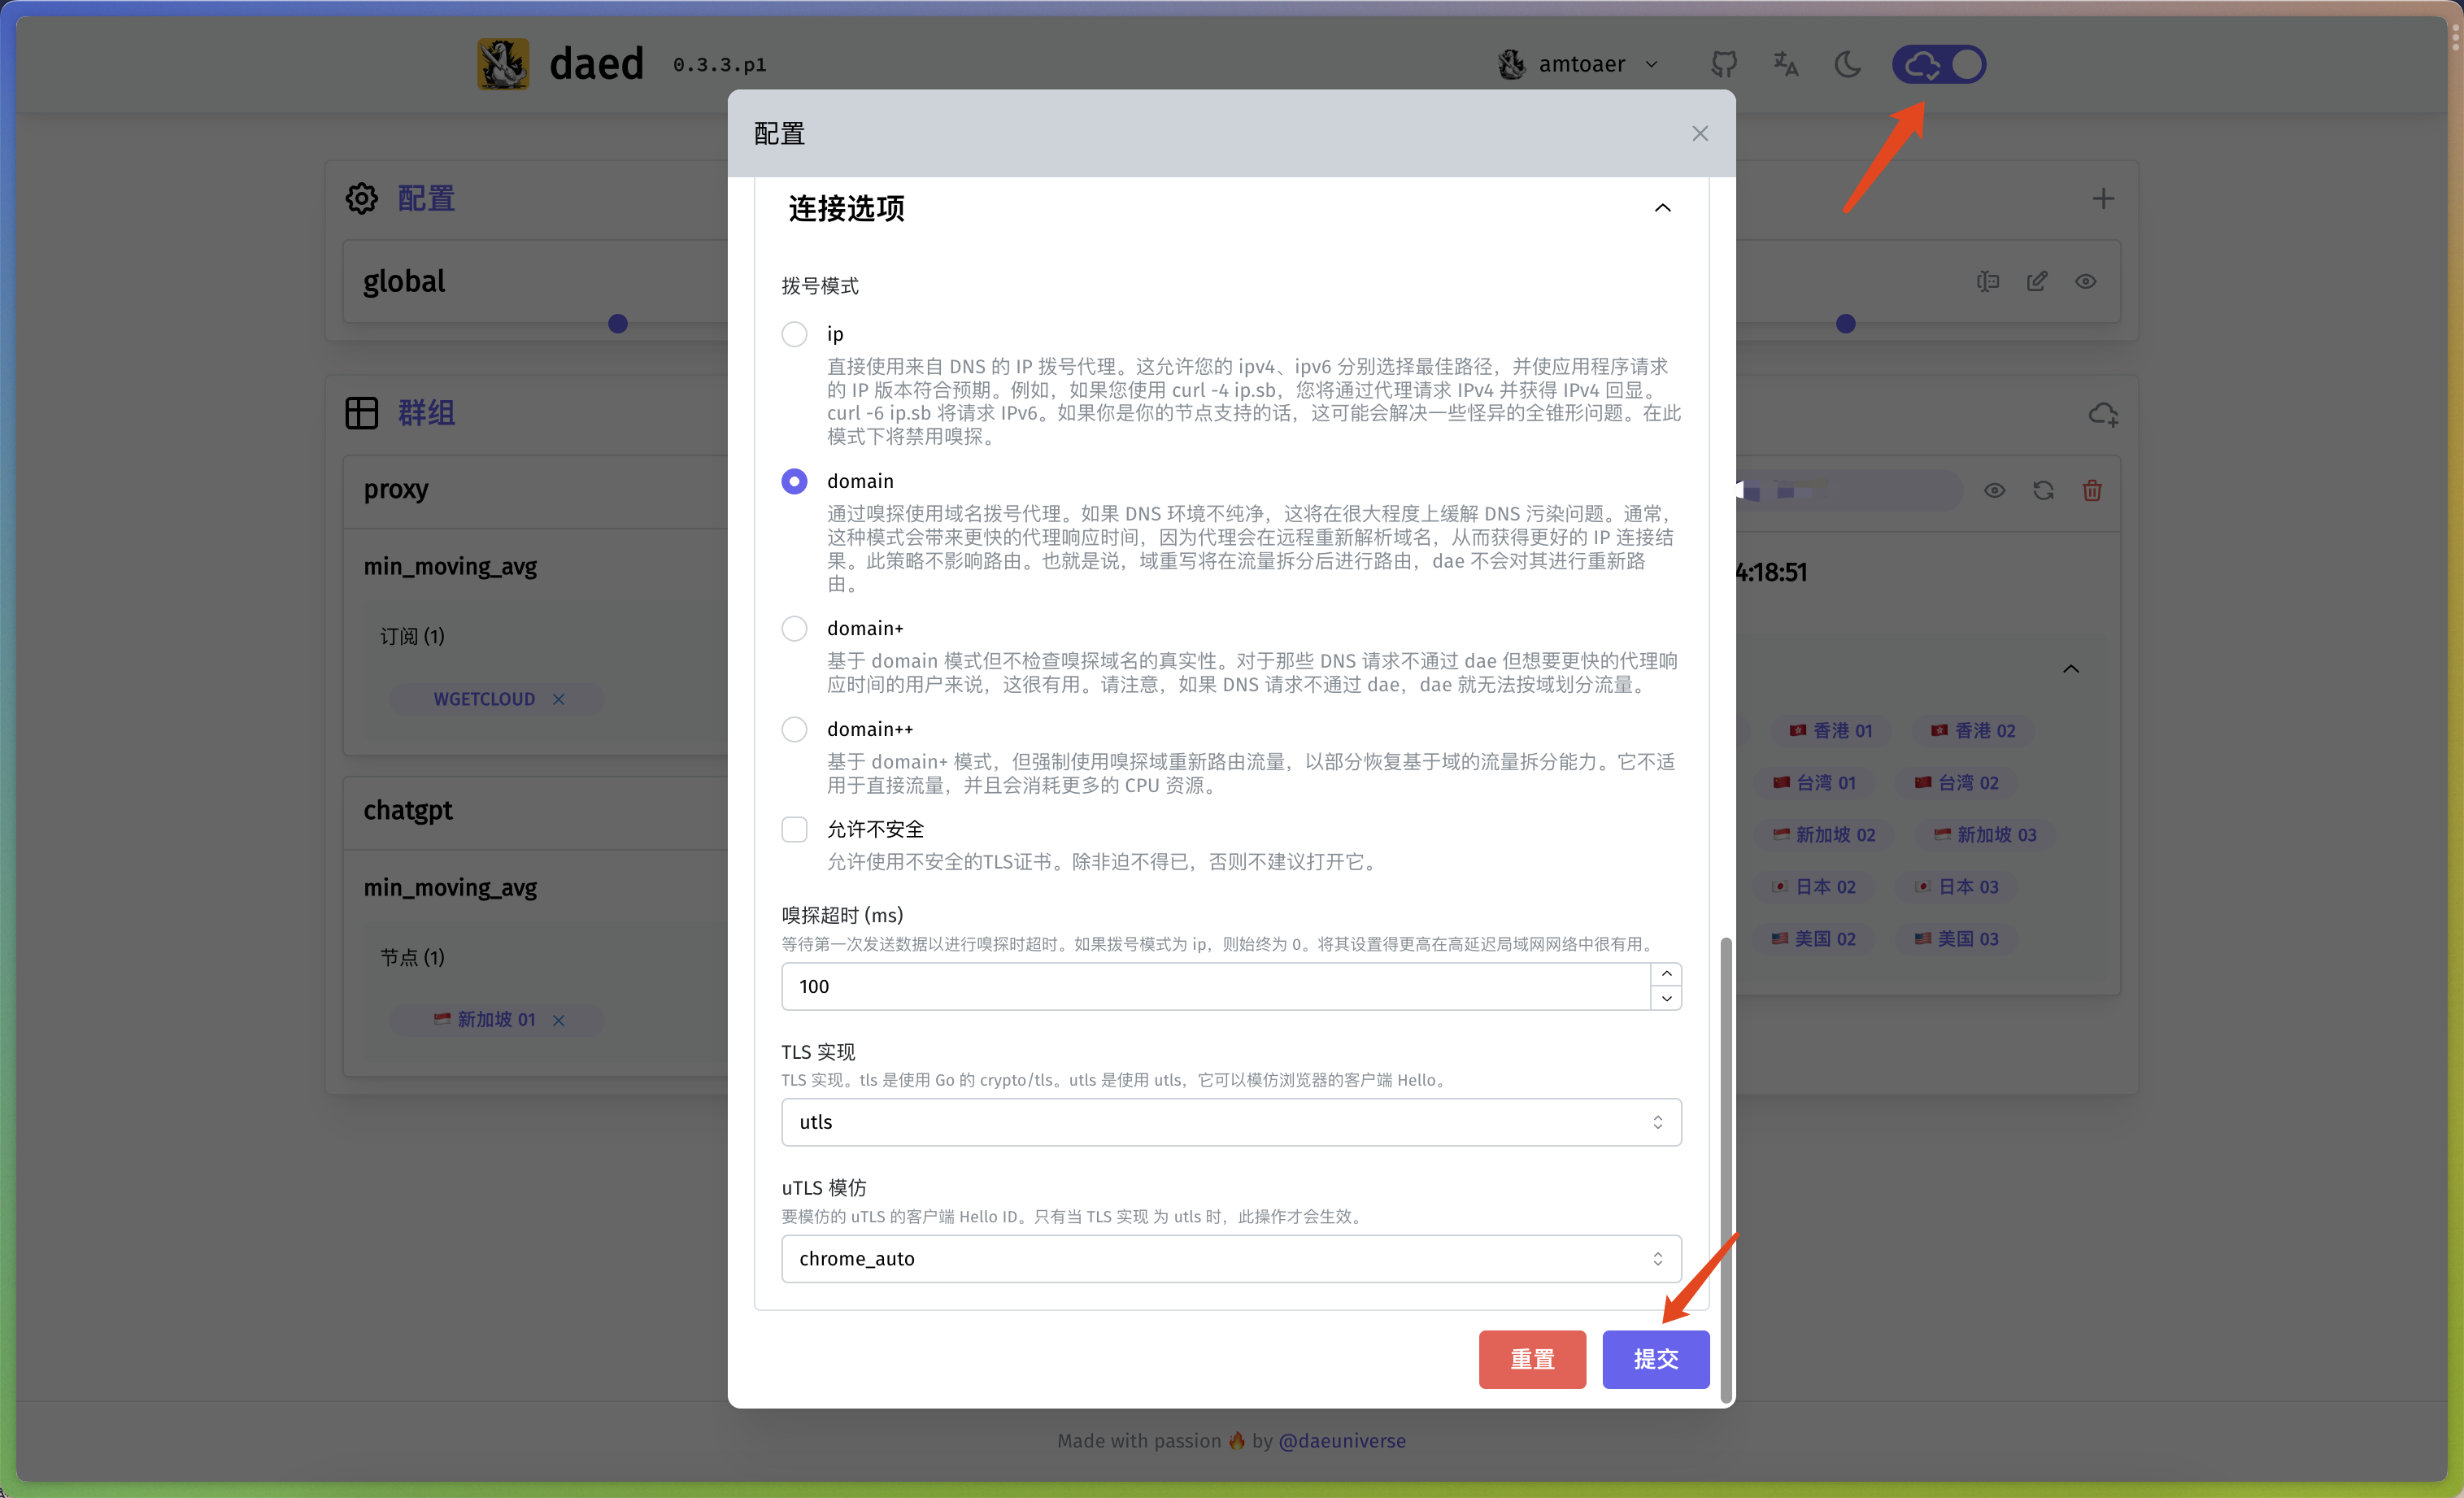Remove WGETCLOUD from proxy group
Screen dimensions: 2464x1498
559,700
